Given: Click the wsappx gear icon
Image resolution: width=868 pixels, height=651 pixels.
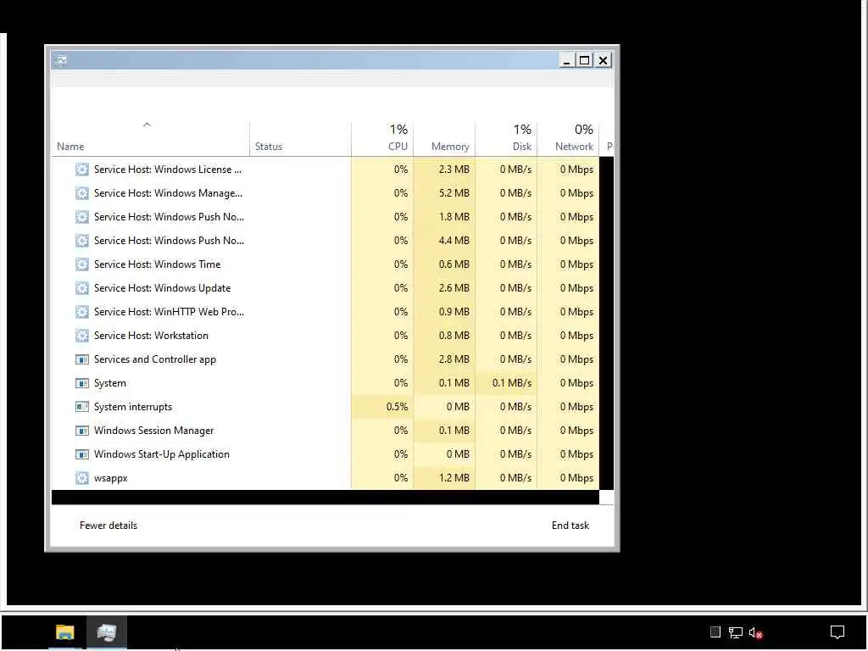Looking at the screenshot, I should 82,478.
